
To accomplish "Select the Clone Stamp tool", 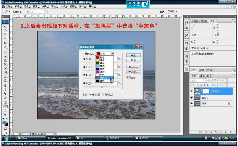I will click(x=5, y=60).
